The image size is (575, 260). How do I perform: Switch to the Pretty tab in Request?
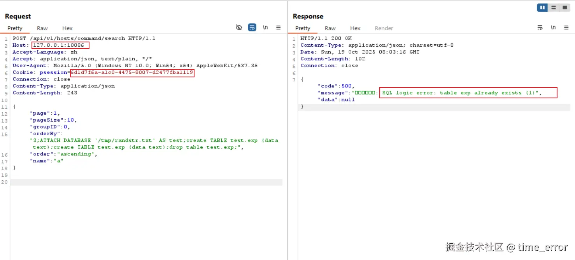[x=15, y=28]
